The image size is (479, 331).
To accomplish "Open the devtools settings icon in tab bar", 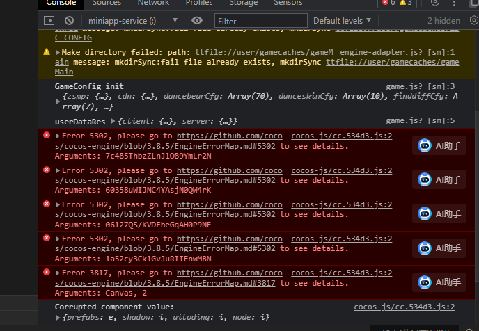I will [x=435, y=3].
